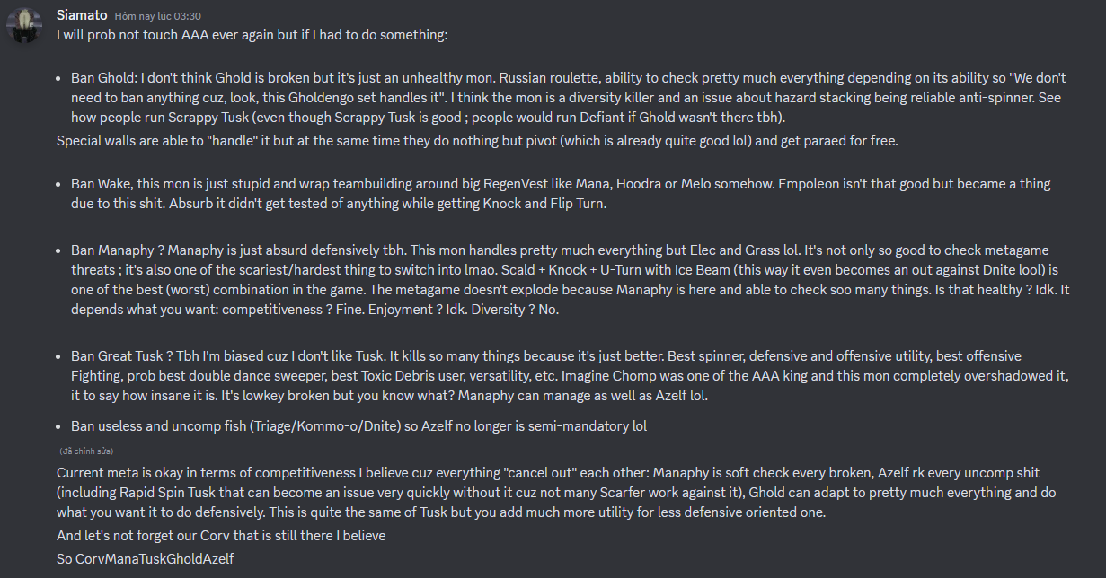Viewport: 1106px width, 578px height.
Task: Click the bullet dot before 'Ban Ghold'
Action: [60, 78]
